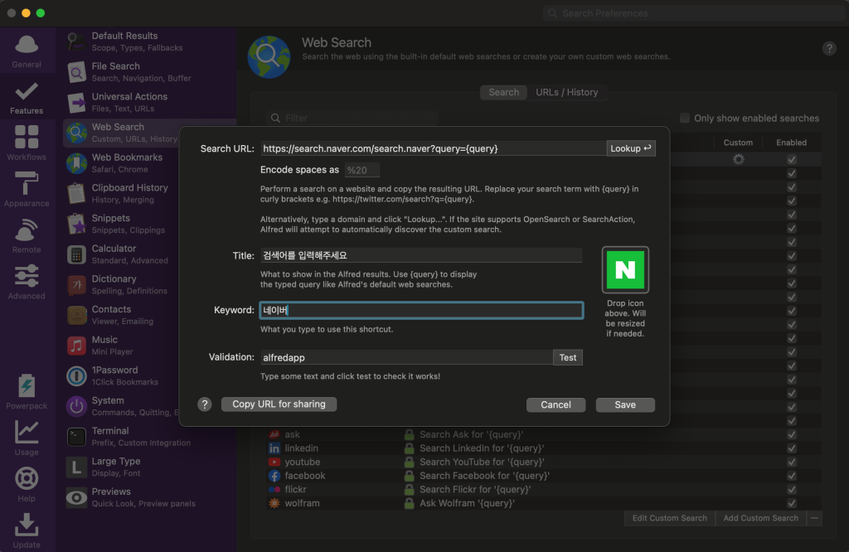Image resolution: width=849 pixels, height=552 pixels.
Task: Toggle enabled checkbox for linkedin search
Action: pyautogui.click(x=792, y=448)
